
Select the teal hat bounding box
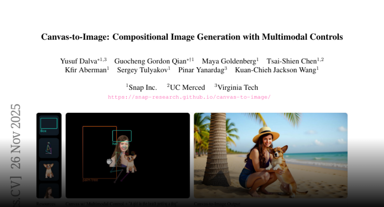point(122,136)
